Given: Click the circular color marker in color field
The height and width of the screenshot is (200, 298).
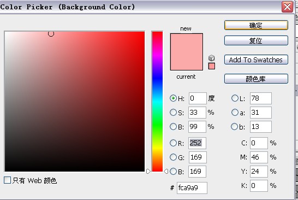Looking at the screenshot, I should 51,34.
